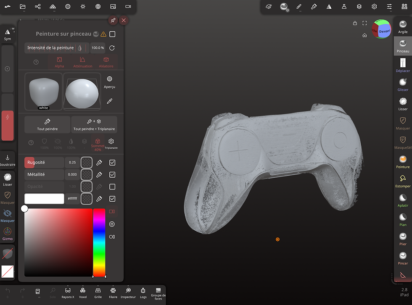The image size is (412, 305).
Task: Toggle Soustraire subtract mode
Action: [8, 160]
